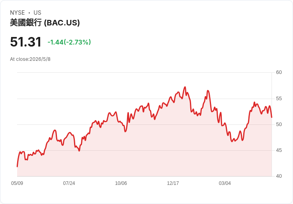Click the NYSE exchange label
This screenshot has width=293, height=204.
[x=18, y=13]
